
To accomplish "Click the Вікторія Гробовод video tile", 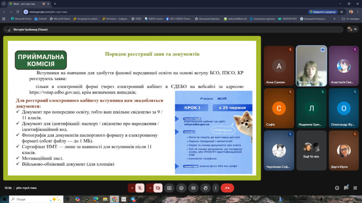I will click(x=311, y=66).
